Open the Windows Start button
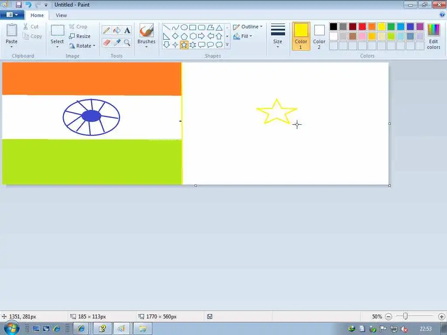The width and height of the screenshot is (447, 335). (x=12, y=328)
